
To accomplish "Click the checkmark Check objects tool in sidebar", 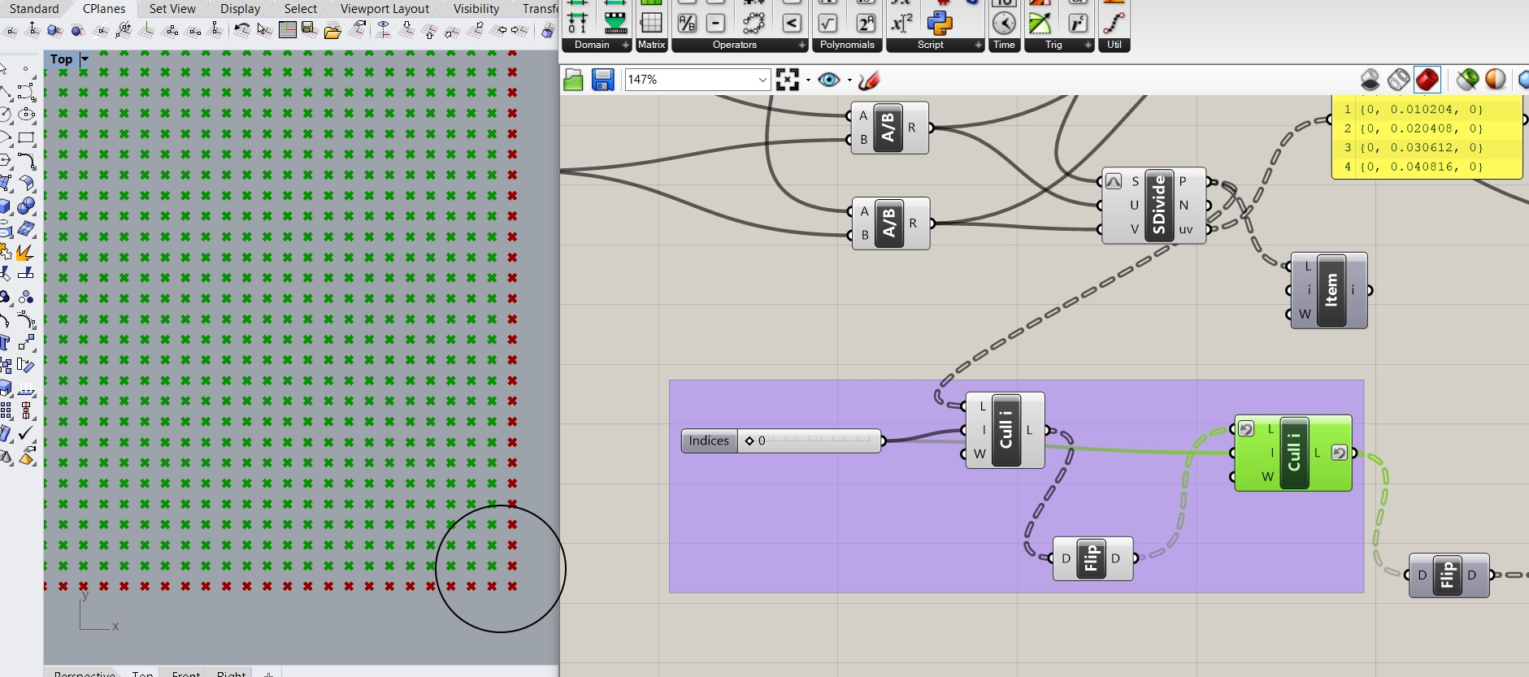I will [26, 433].
